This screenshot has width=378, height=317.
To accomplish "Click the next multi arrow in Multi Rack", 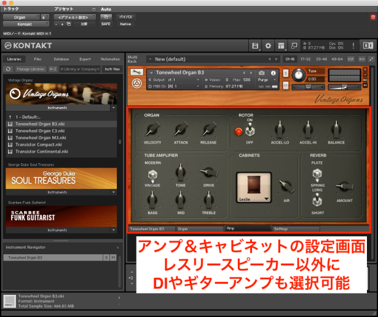I will (276, 59).
